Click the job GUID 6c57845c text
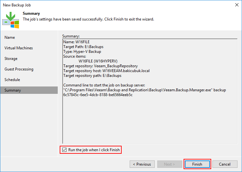The width and height of the screenshot is (242, 172). (98, 95)
